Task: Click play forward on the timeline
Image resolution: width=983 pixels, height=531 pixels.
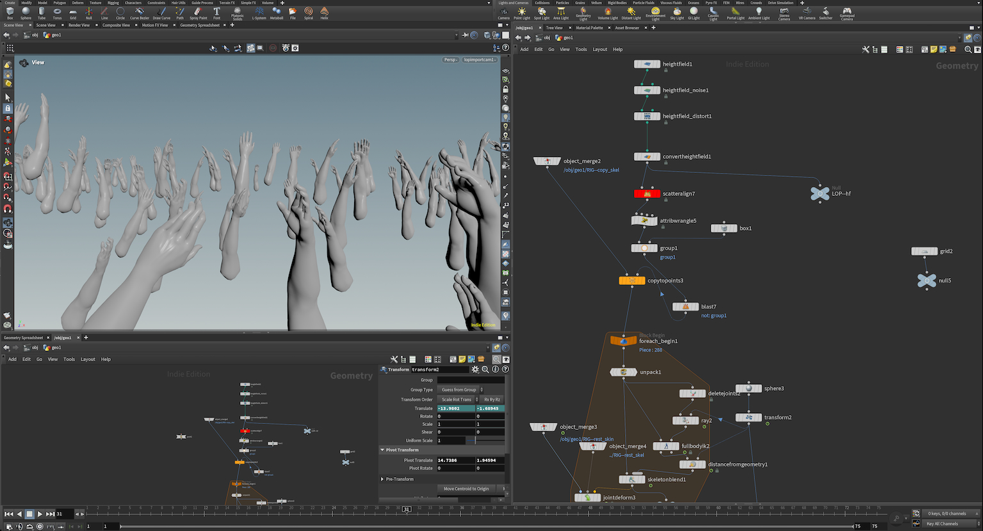Action: [40, 514]
